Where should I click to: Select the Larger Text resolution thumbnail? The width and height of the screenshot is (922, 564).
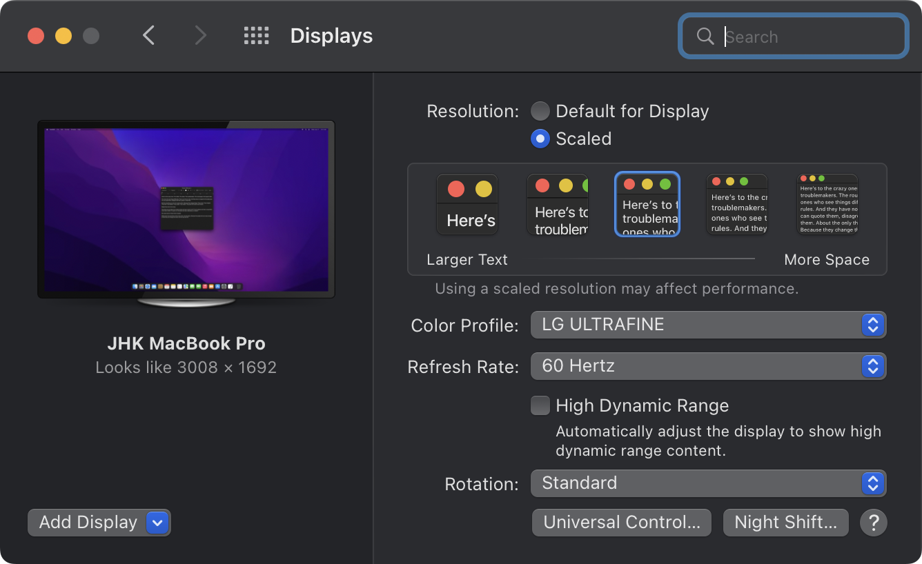(467, 204)
